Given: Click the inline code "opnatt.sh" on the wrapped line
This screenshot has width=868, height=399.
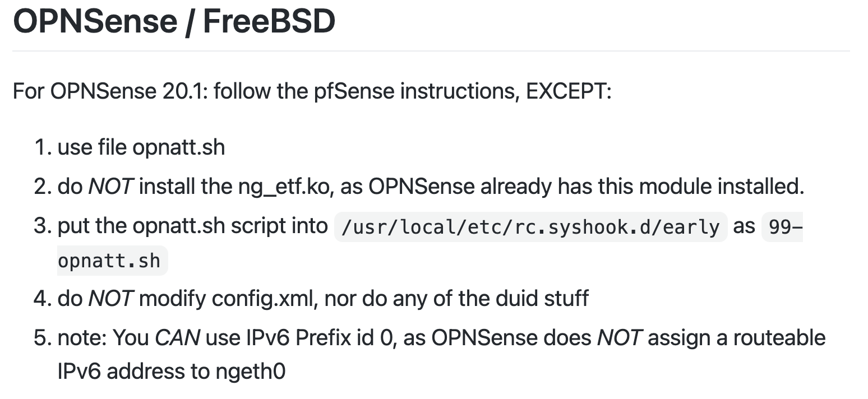Looking at the screenshot, I should point(113,261).
